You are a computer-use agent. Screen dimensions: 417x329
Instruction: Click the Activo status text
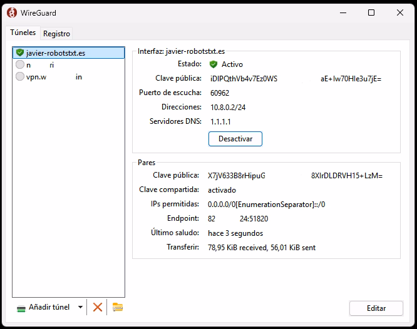[x=232, y=64]
